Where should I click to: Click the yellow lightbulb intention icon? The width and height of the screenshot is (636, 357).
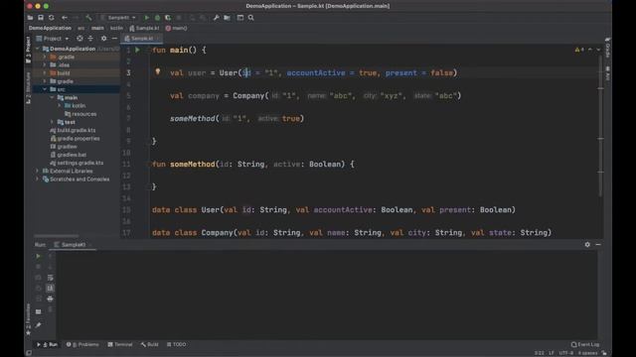point(158,72)
